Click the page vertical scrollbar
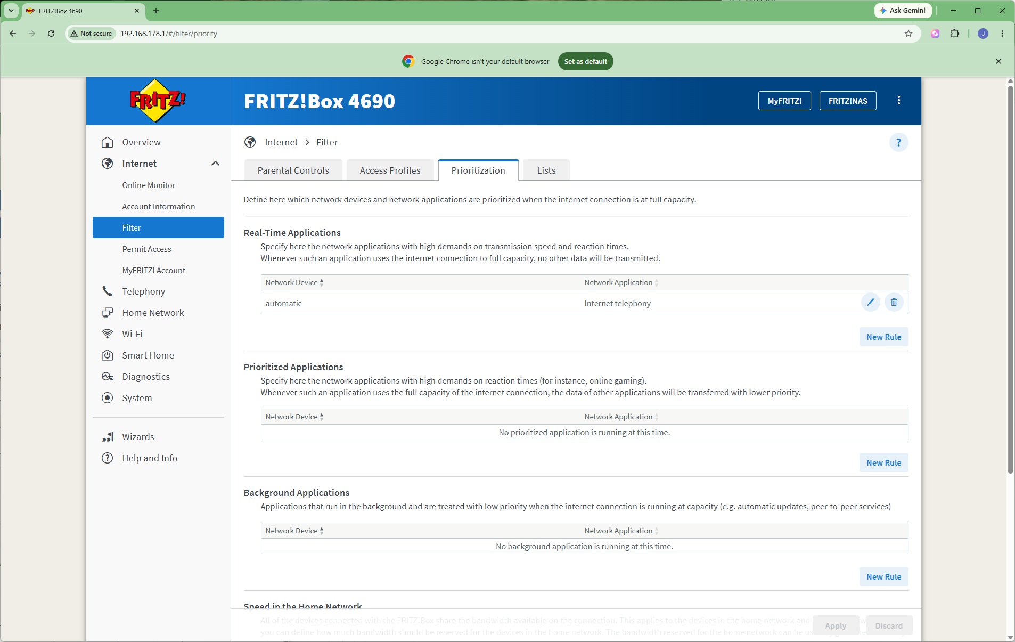 (x=1010, y=280)
